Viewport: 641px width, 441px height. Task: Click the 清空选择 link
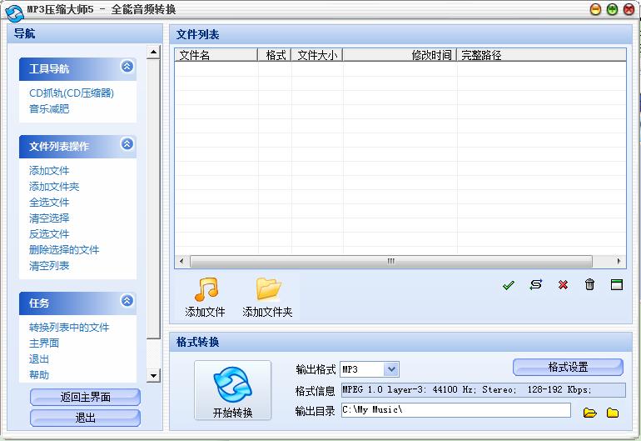pos(49,218)
